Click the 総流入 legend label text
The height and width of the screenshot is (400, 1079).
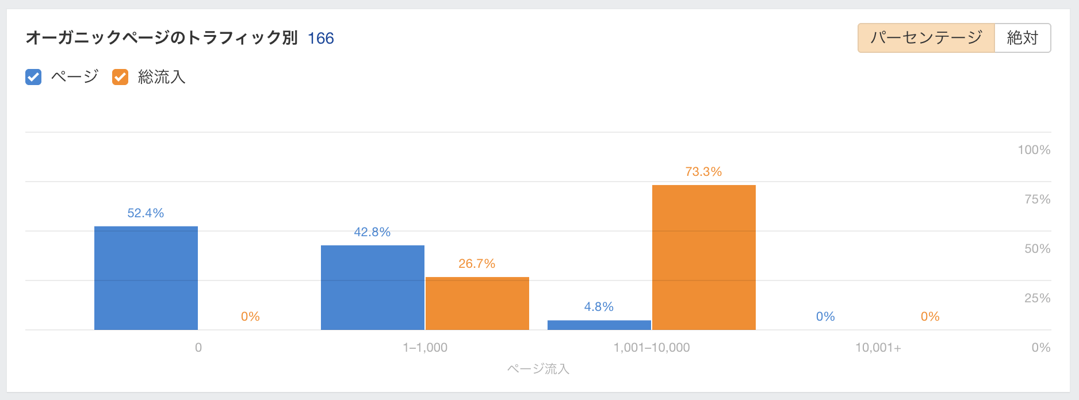click(x=162, y=77)
